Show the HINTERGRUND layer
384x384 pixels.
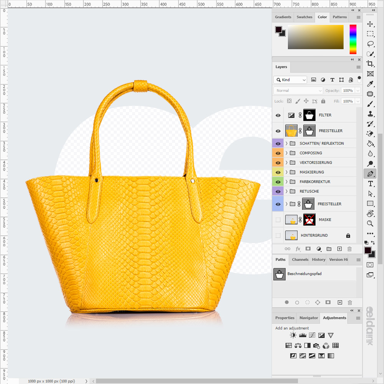coord(278,235)
